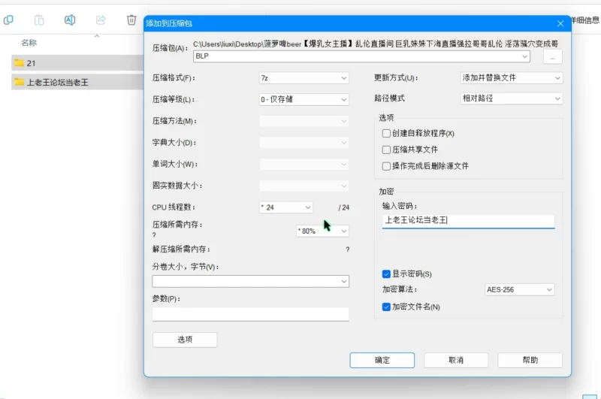Open the archive name BLP dropdown

pos(524,56)
